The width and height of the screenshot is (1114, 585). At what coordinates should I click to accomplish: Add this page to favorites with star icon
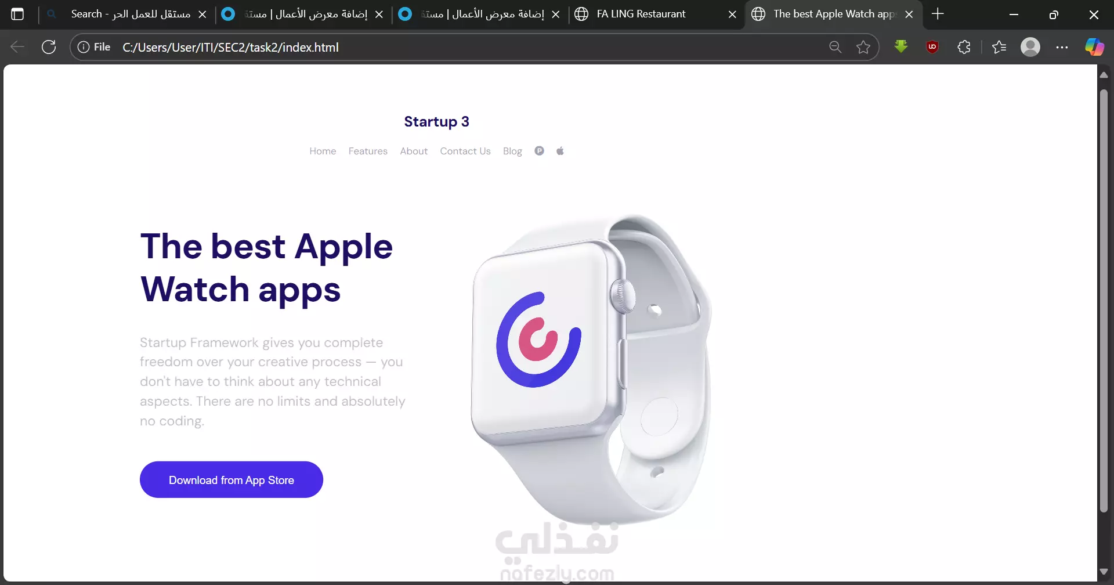click(863, 47)
